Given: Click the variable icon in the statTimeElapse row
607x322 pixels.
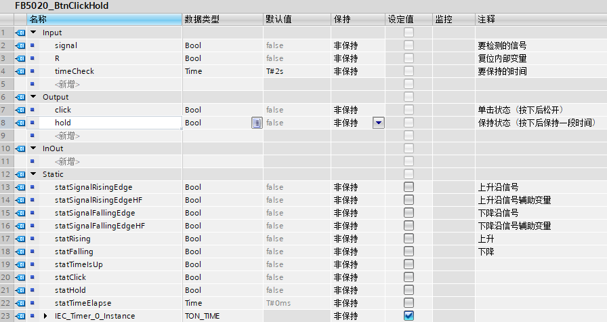Looking at the screenshot, I should click(20, 303).
